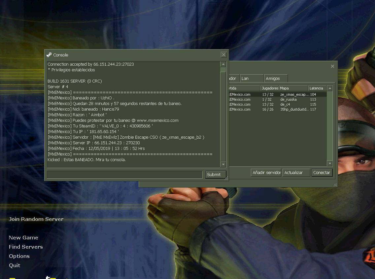Click the 'Fecha : 12/05/2019' console line
375x279 pixels.
click(96, 149)
